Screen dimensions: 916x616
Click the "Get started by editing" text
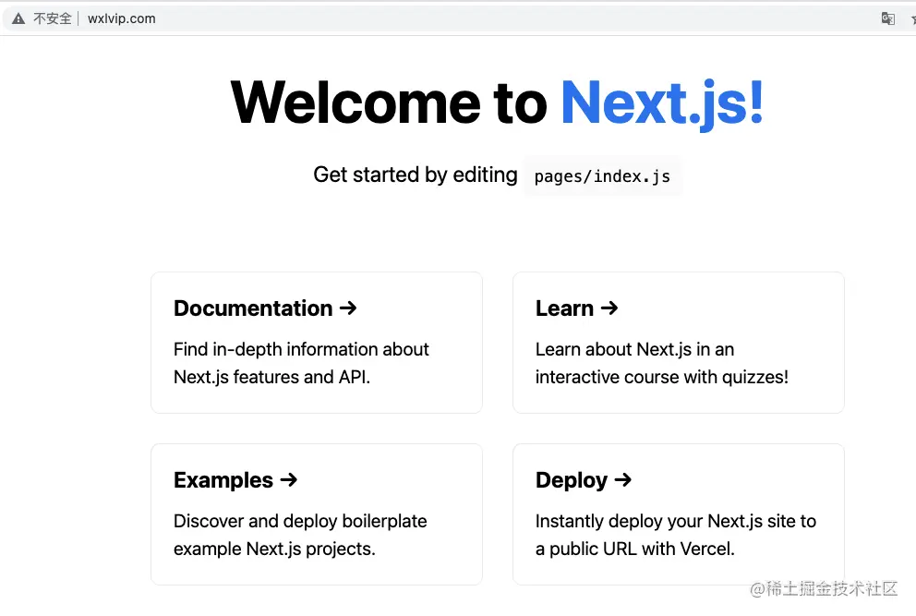pos(416,175)
